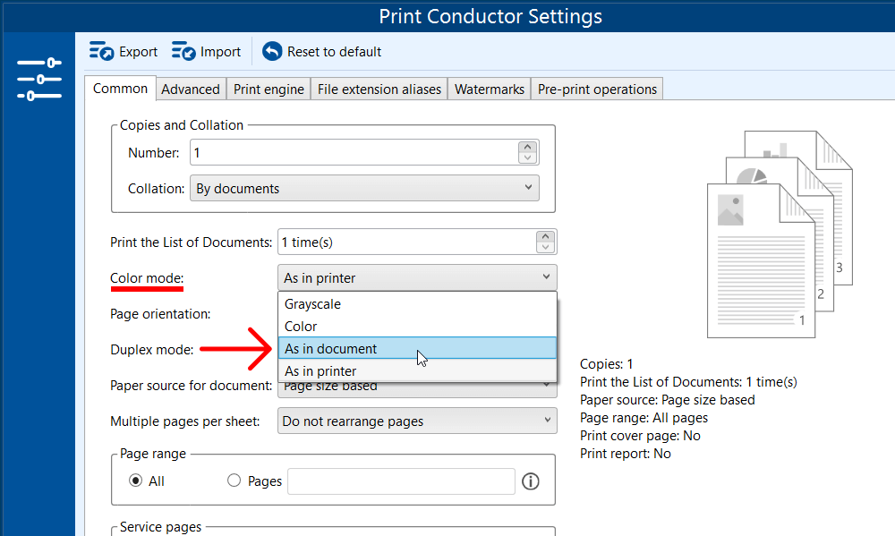The height and width of the screenshot is (536, 895).
Task: Increase the number of copies
Action: pos(528,147)
